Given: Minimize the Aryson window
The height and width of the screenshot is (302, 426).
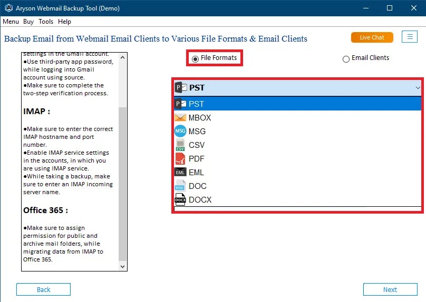Looking at the screenshot, I should tap(366, 8).
